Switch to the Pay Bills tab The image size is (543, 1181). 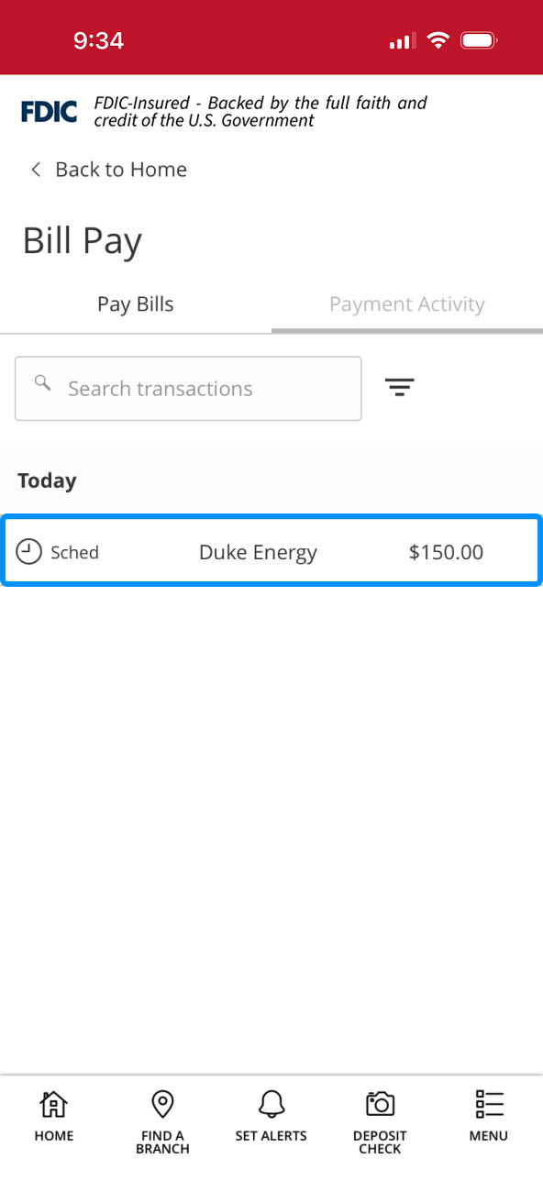pyautogui.click(x=135, y=304)
